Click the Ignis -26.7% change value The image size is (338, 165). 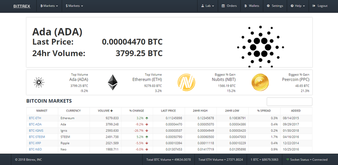click(x=139, y=131)
